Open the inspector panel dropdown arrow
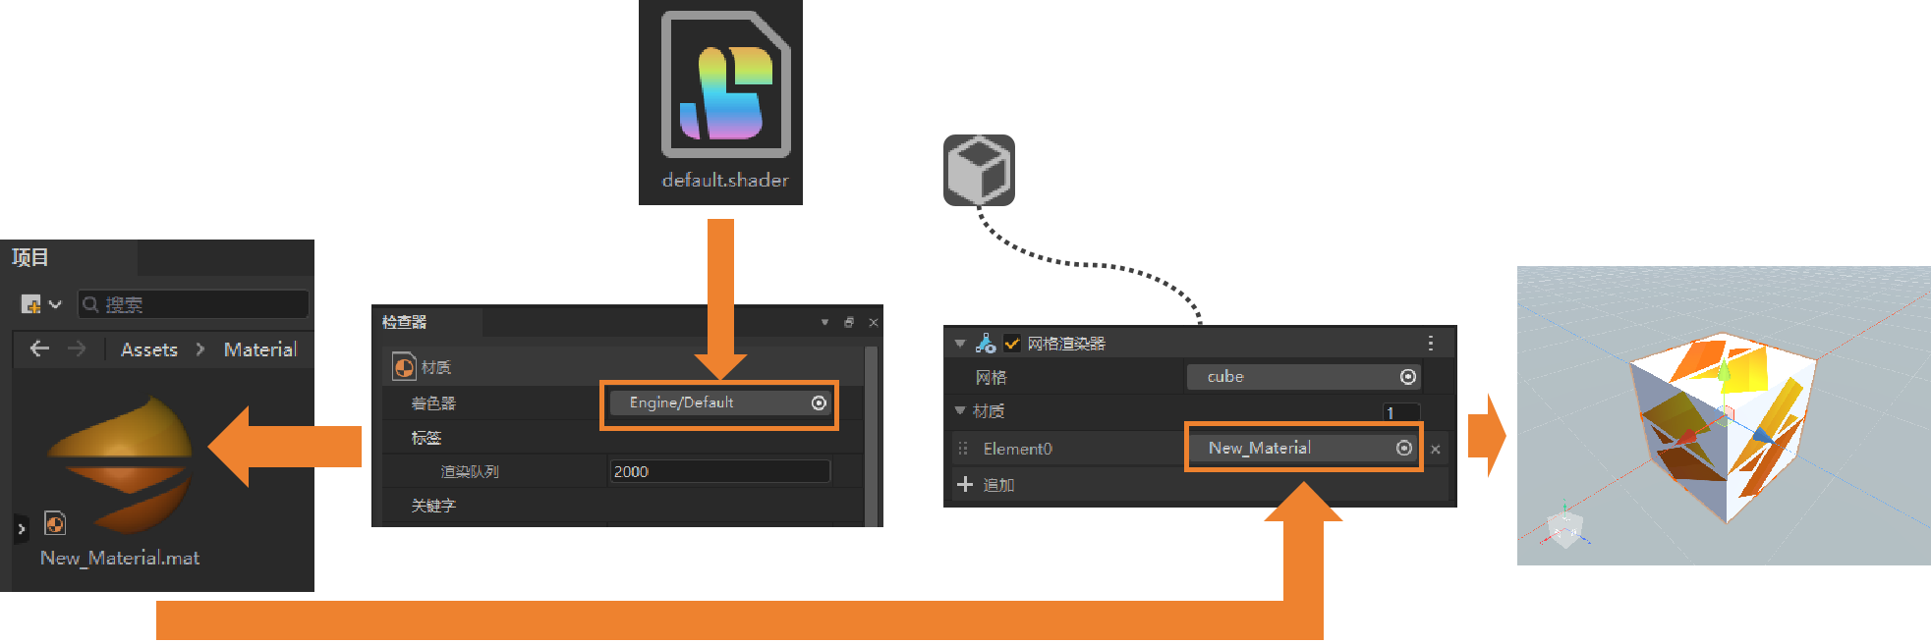Screen dimensions: 1931x643 click(824, 322)
